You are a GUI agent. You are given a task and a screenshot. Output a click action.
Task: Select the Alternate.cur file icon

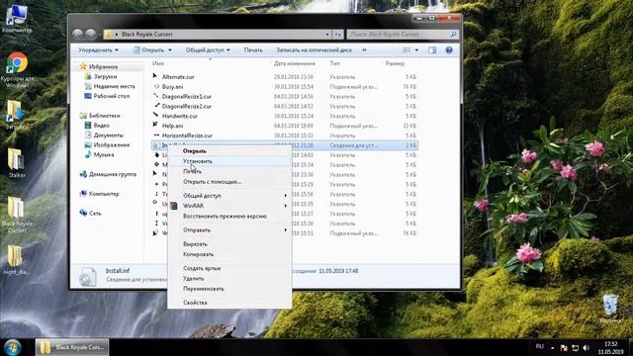coord(156,77)
